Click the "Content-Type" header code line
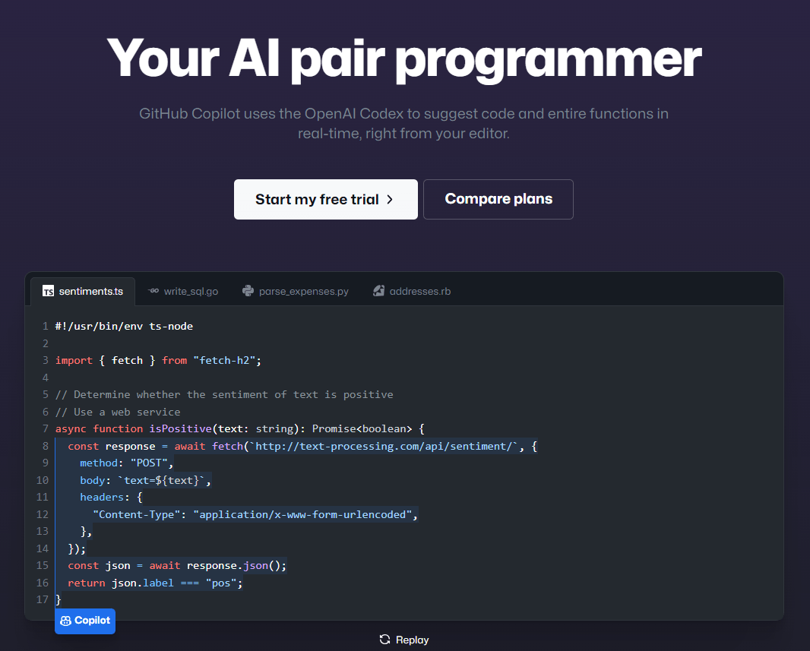 (255, 515)
